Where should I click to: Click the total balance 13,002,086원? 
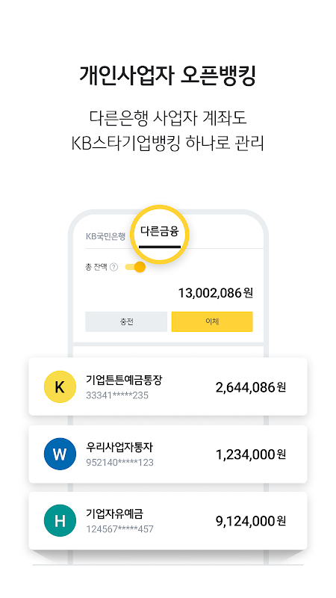[216, 293]
